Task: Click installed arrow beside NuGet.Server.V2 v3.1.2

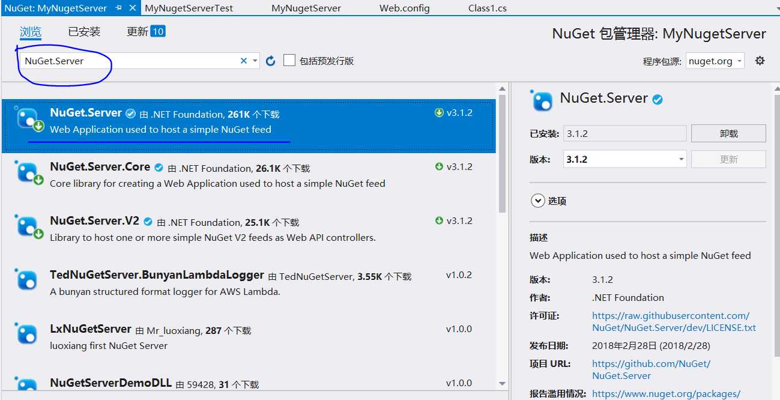Action: 439,220
